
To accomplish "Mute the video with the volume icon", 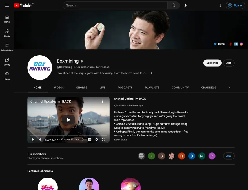I will 40,139.
